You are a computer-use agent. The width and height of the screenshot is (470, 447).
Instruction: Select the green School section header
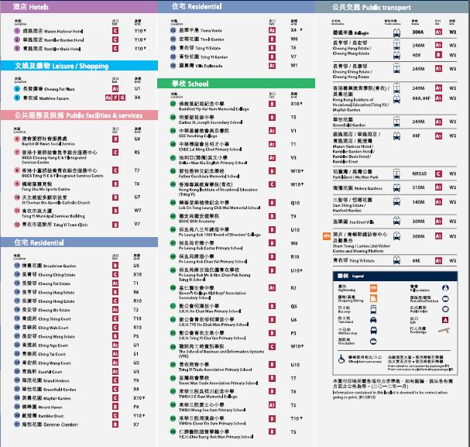236,84
